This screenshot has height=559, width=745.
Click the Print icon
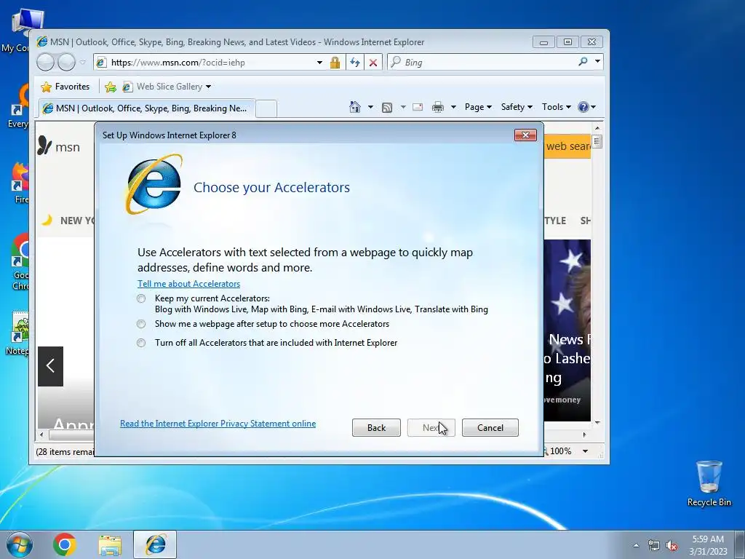(x=437, y=108)
